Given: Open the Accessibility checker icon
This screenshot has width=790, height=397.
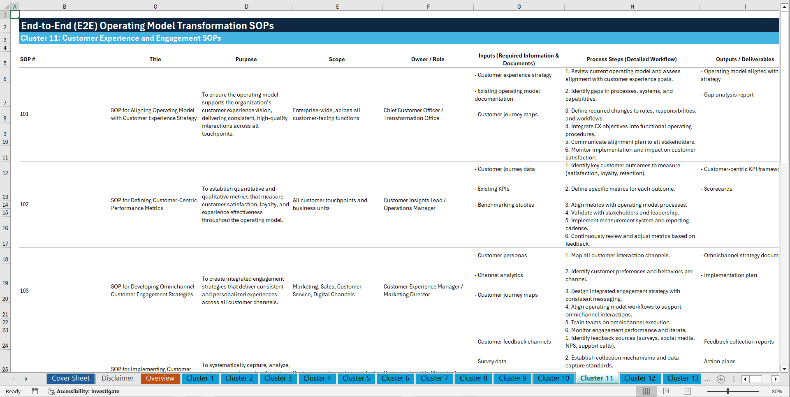Looking at the screenshot, I should coord(51,391).
